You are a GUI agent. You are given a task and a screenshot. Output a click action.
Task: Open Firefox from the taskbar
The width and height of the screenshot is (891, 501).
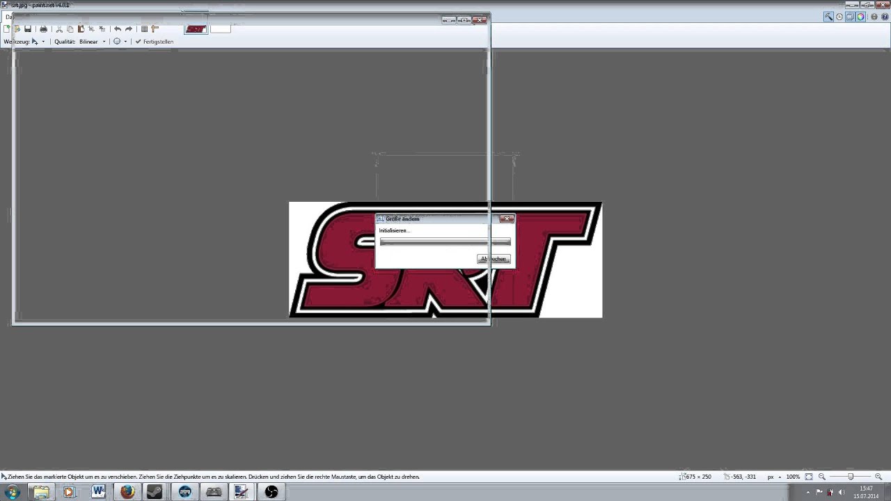(x=127, y=492)
